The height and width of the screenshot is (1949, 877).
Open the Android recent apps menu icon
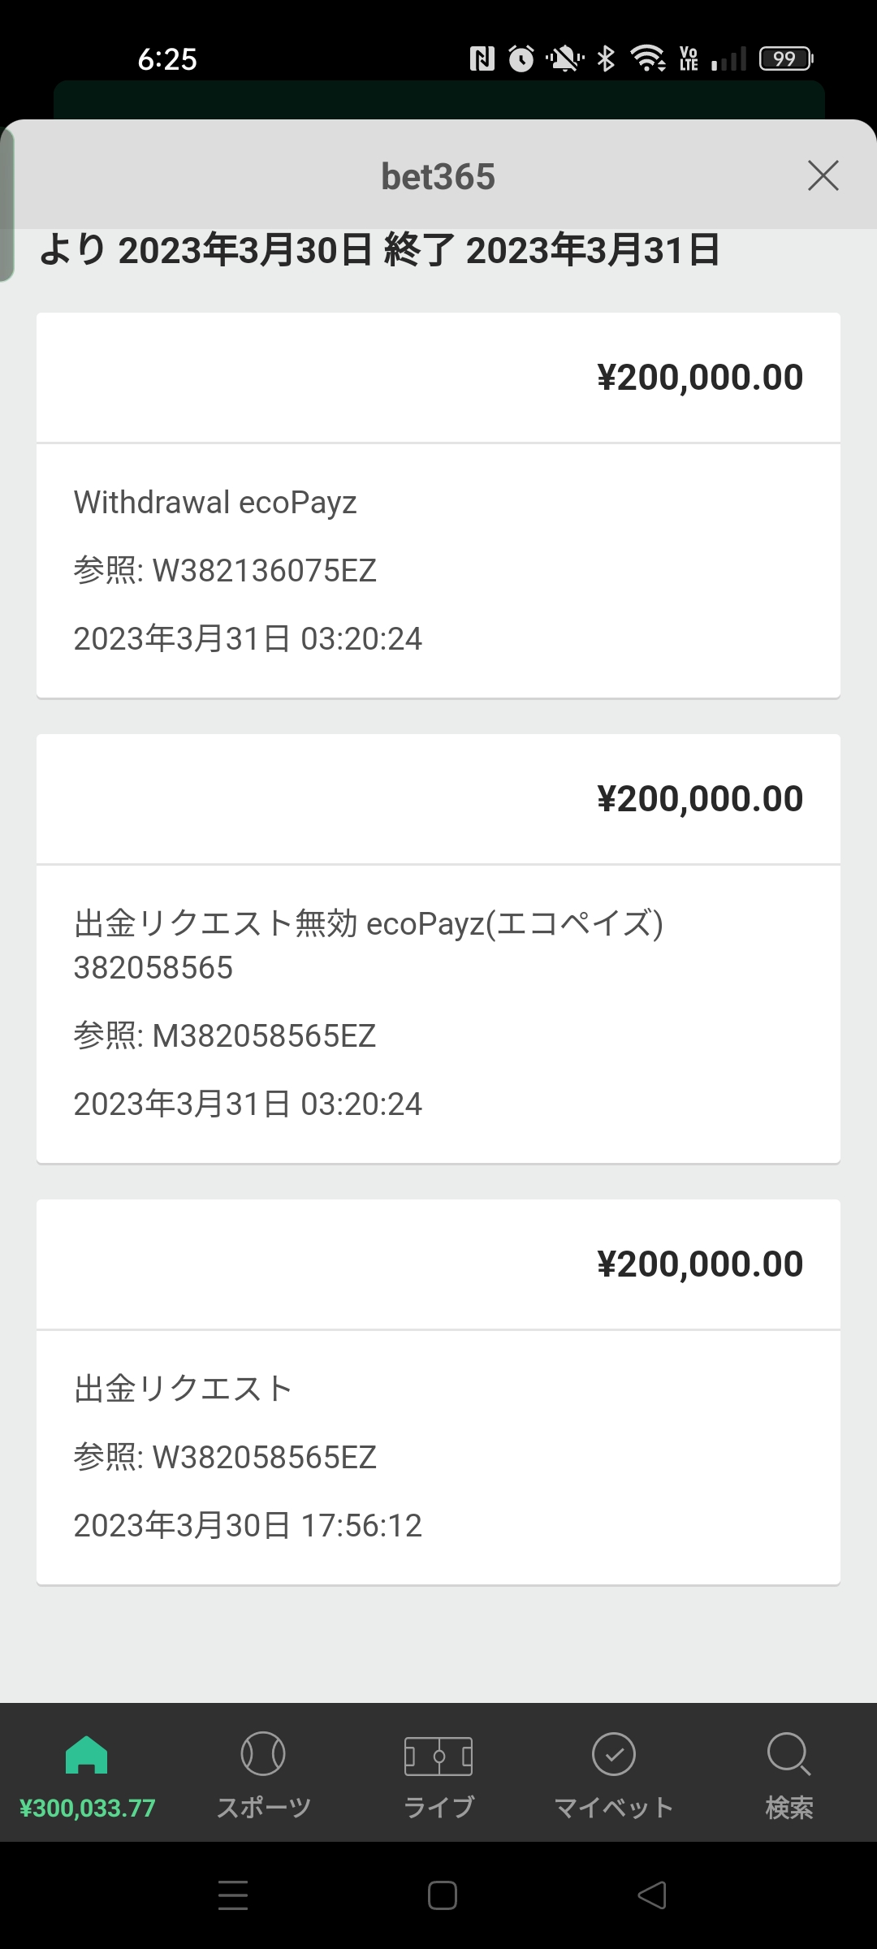pos(233,1895)
